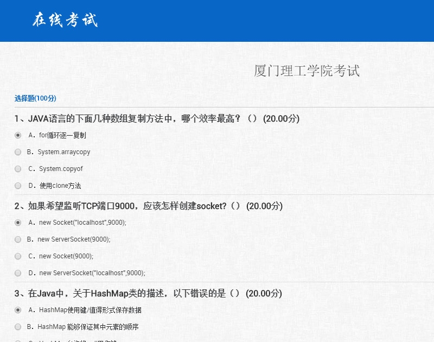Select option D "使用clone方法" for question 1
Image resolution: width=434 pixels, height=342 pixels.
(x=17, y=186)
